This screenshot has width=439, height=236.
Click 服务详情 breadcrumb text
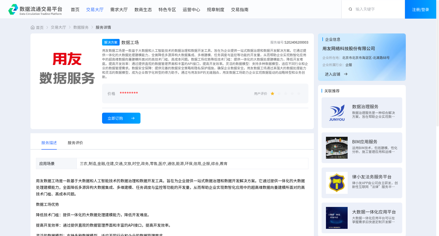[x=103, y=27]
